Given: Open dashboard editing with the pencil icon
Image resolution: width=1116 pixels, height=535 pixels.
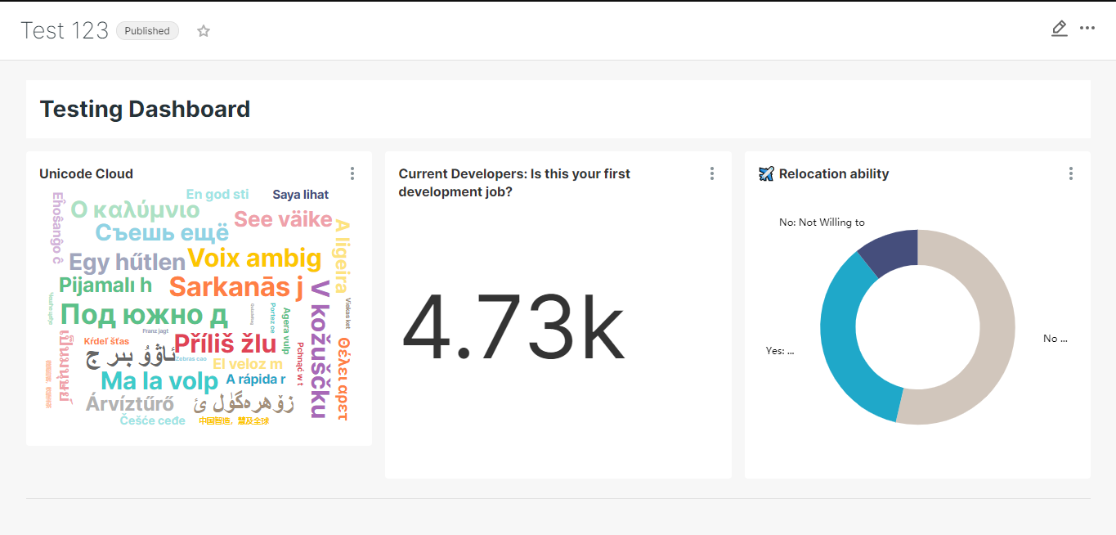Looking at the screenshot, I should tap(1059, 28).
